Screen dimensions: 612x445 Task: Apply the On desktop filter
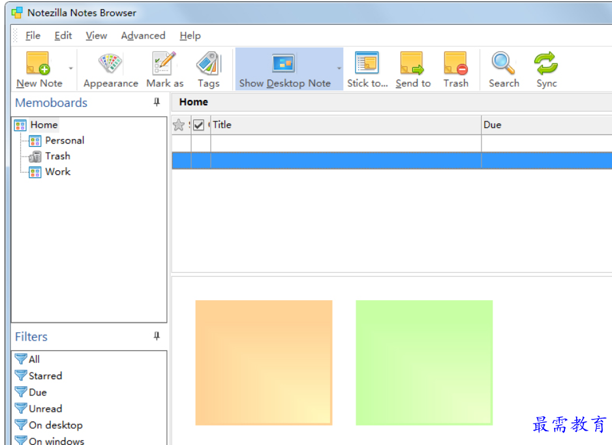(56, 425)
